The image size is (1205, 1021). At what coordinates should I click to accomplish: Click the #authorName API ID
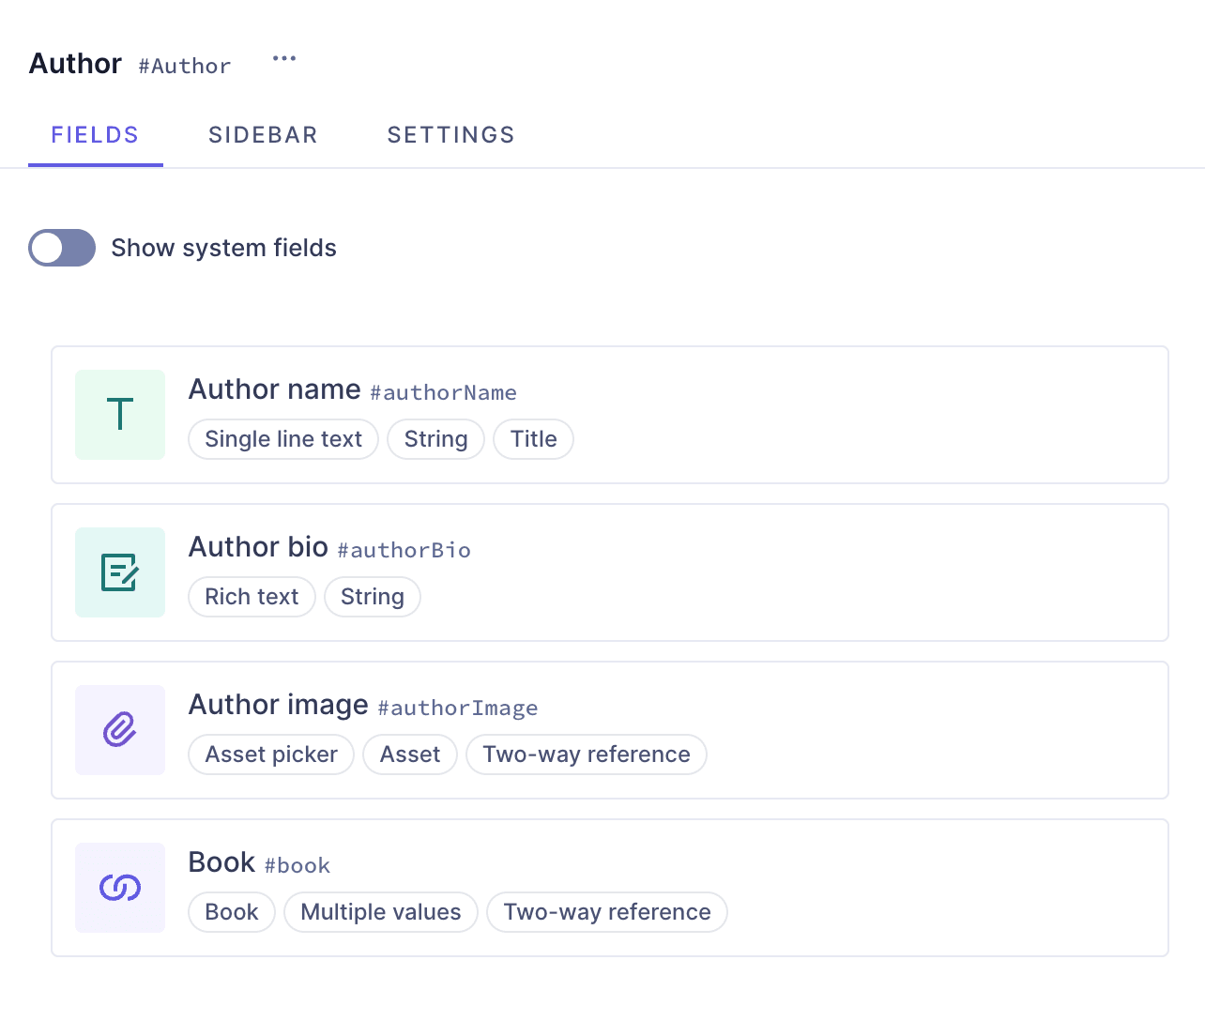443,393
